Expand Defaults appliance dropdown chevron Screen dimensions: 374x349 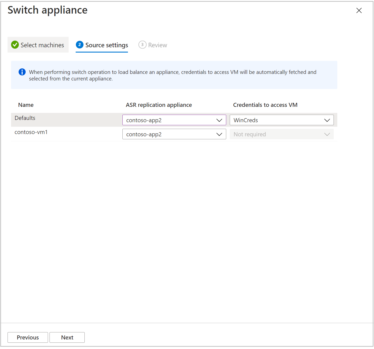(x=219, y=120)
